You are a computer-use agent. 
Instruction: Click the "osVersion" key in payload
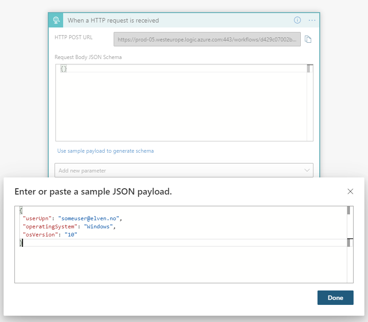(x=41, y=235)
